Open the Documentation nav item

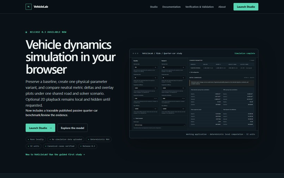(x=171, y=7)
